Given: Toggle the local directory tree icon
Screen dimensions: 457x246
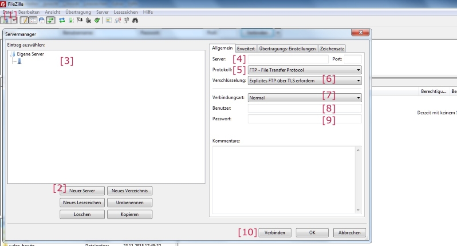Looking at the screenshot, I should [x=33, y=20].
